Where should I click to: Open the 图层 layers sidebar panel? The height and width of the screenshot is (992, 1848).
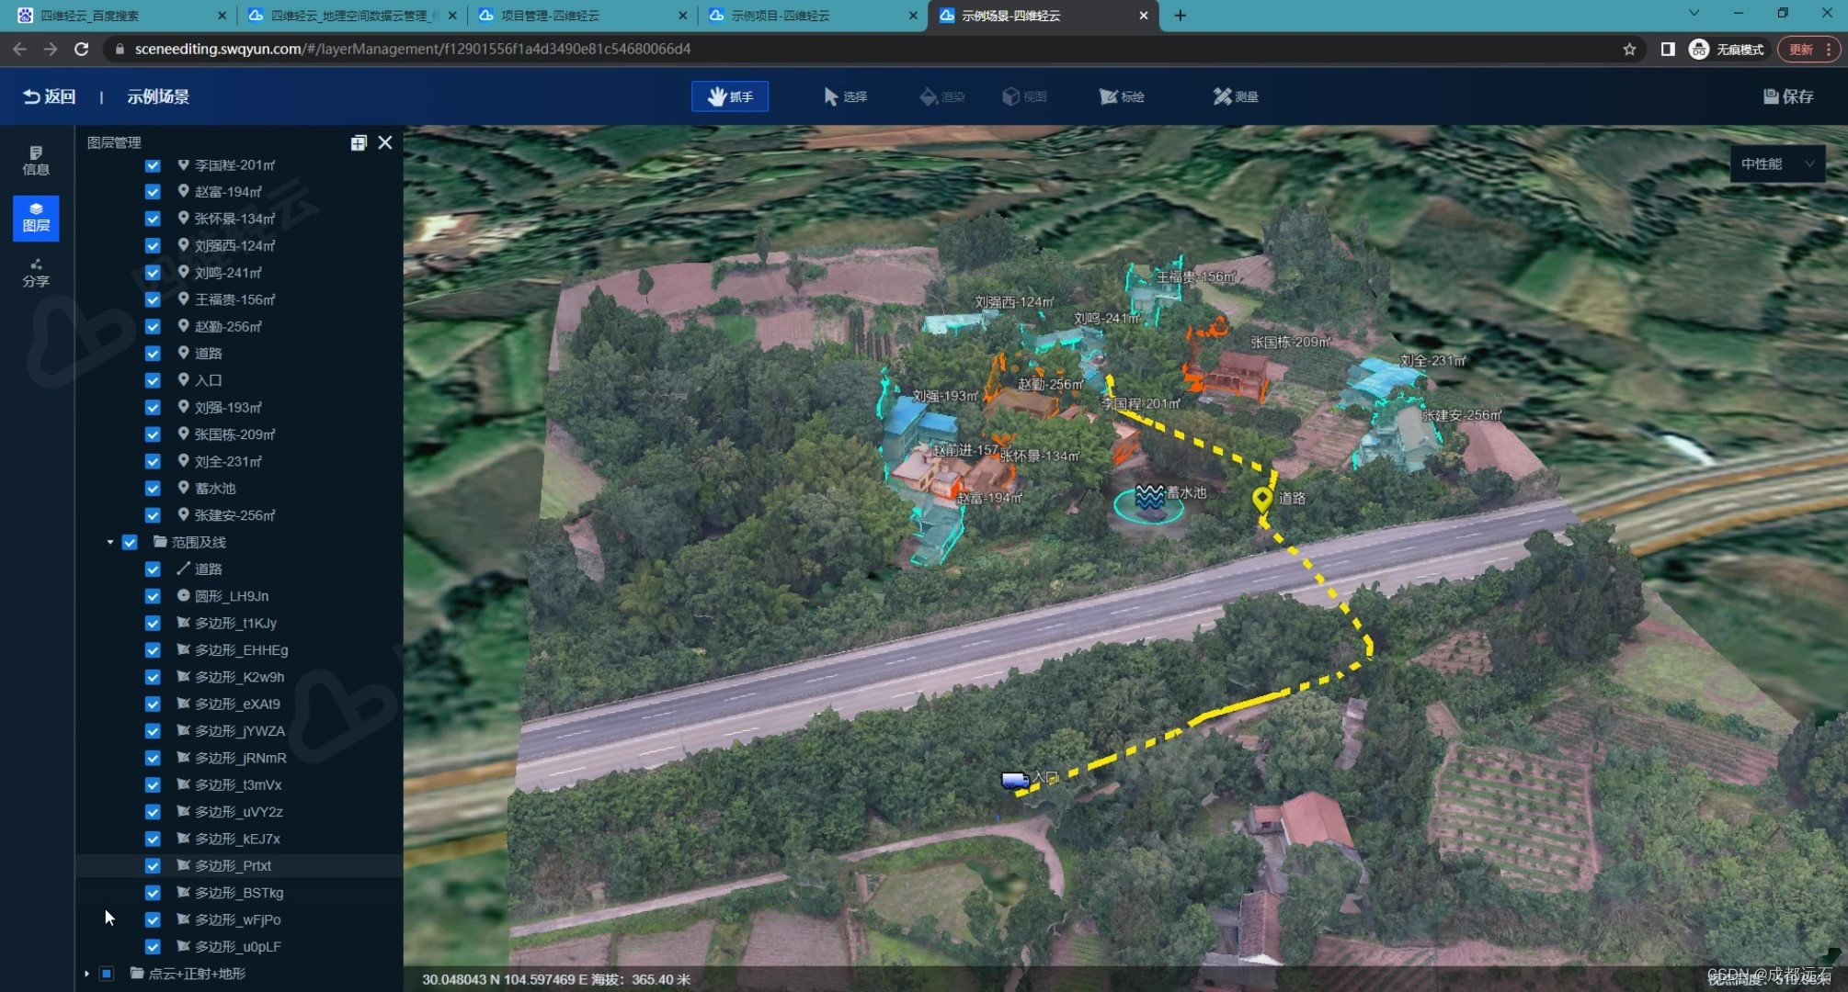point(36,218)
